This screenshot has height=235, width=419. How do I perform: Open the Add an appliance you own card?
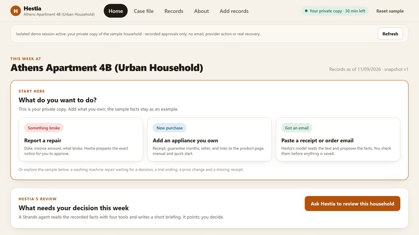(x=209, y=140)
